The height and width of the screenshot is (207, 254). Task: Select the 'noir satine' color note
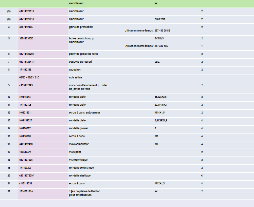coord(75,77)
